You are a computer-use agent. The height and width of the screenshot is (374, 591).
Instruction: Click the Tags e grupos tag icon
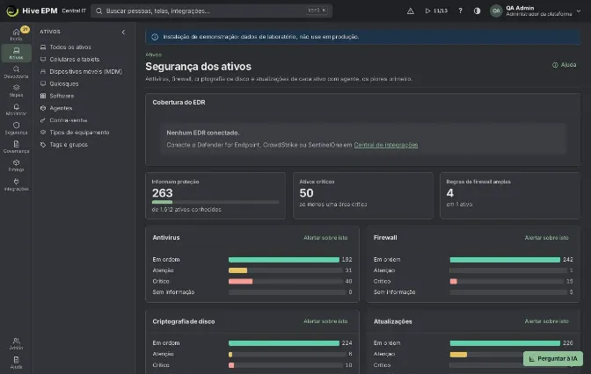tap(43, 145)
